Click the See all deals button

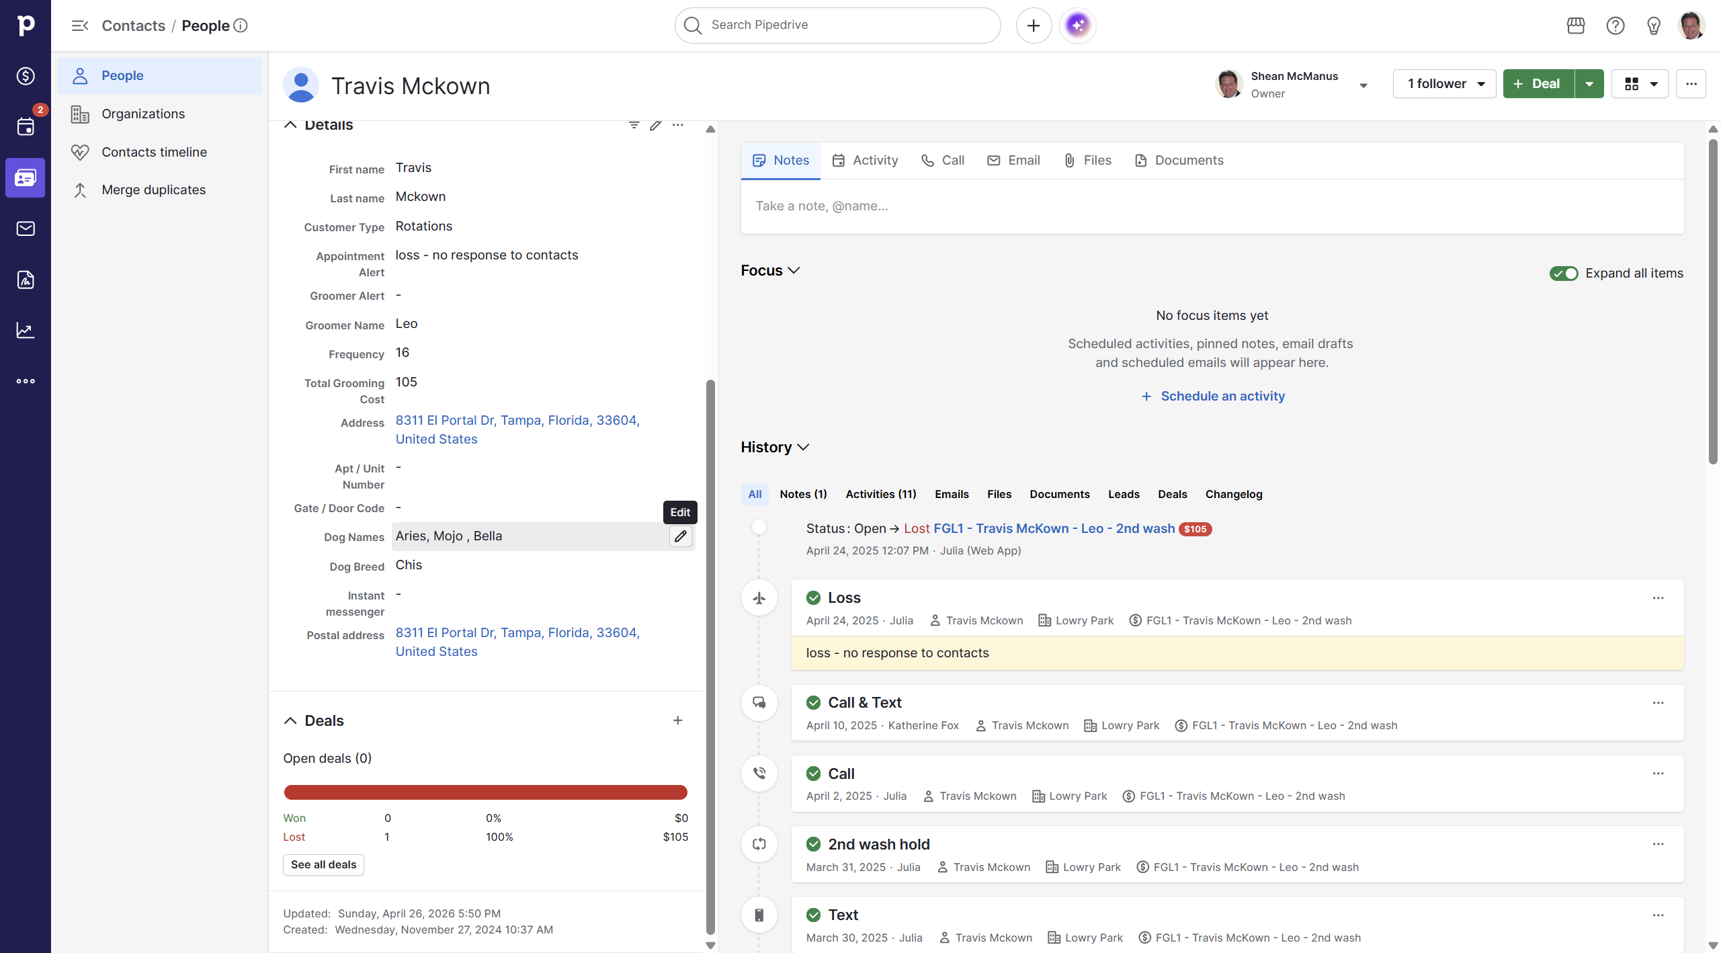point(323,864)
